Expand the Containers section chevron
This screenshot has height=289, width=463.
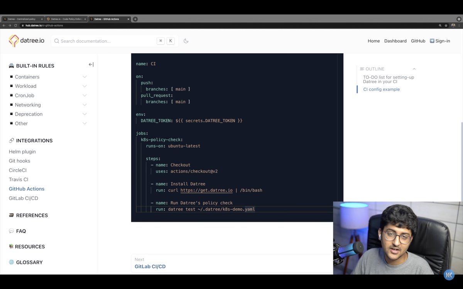pyautogui.click(x=84, y=77)
